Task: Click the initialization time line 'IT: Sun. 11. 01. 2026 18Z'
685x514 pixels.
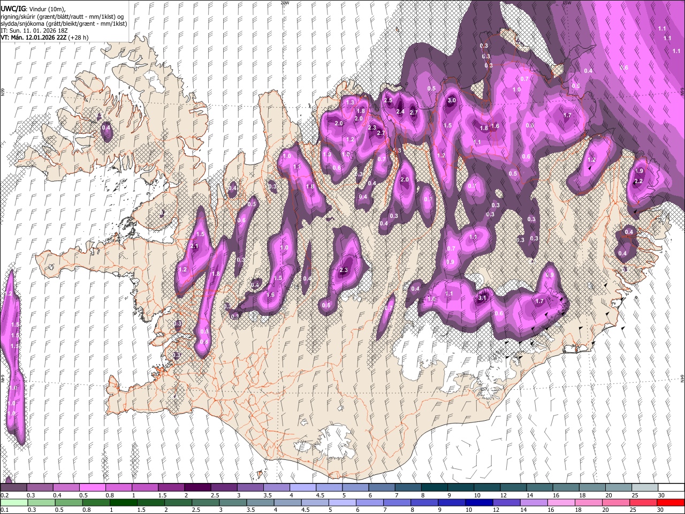Action: [34, 31]
